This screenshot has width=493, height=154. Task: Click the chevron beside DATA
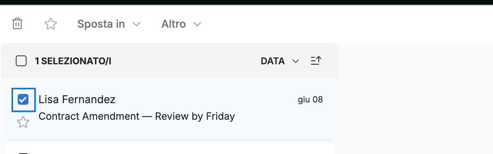click(x=295, y=61)
